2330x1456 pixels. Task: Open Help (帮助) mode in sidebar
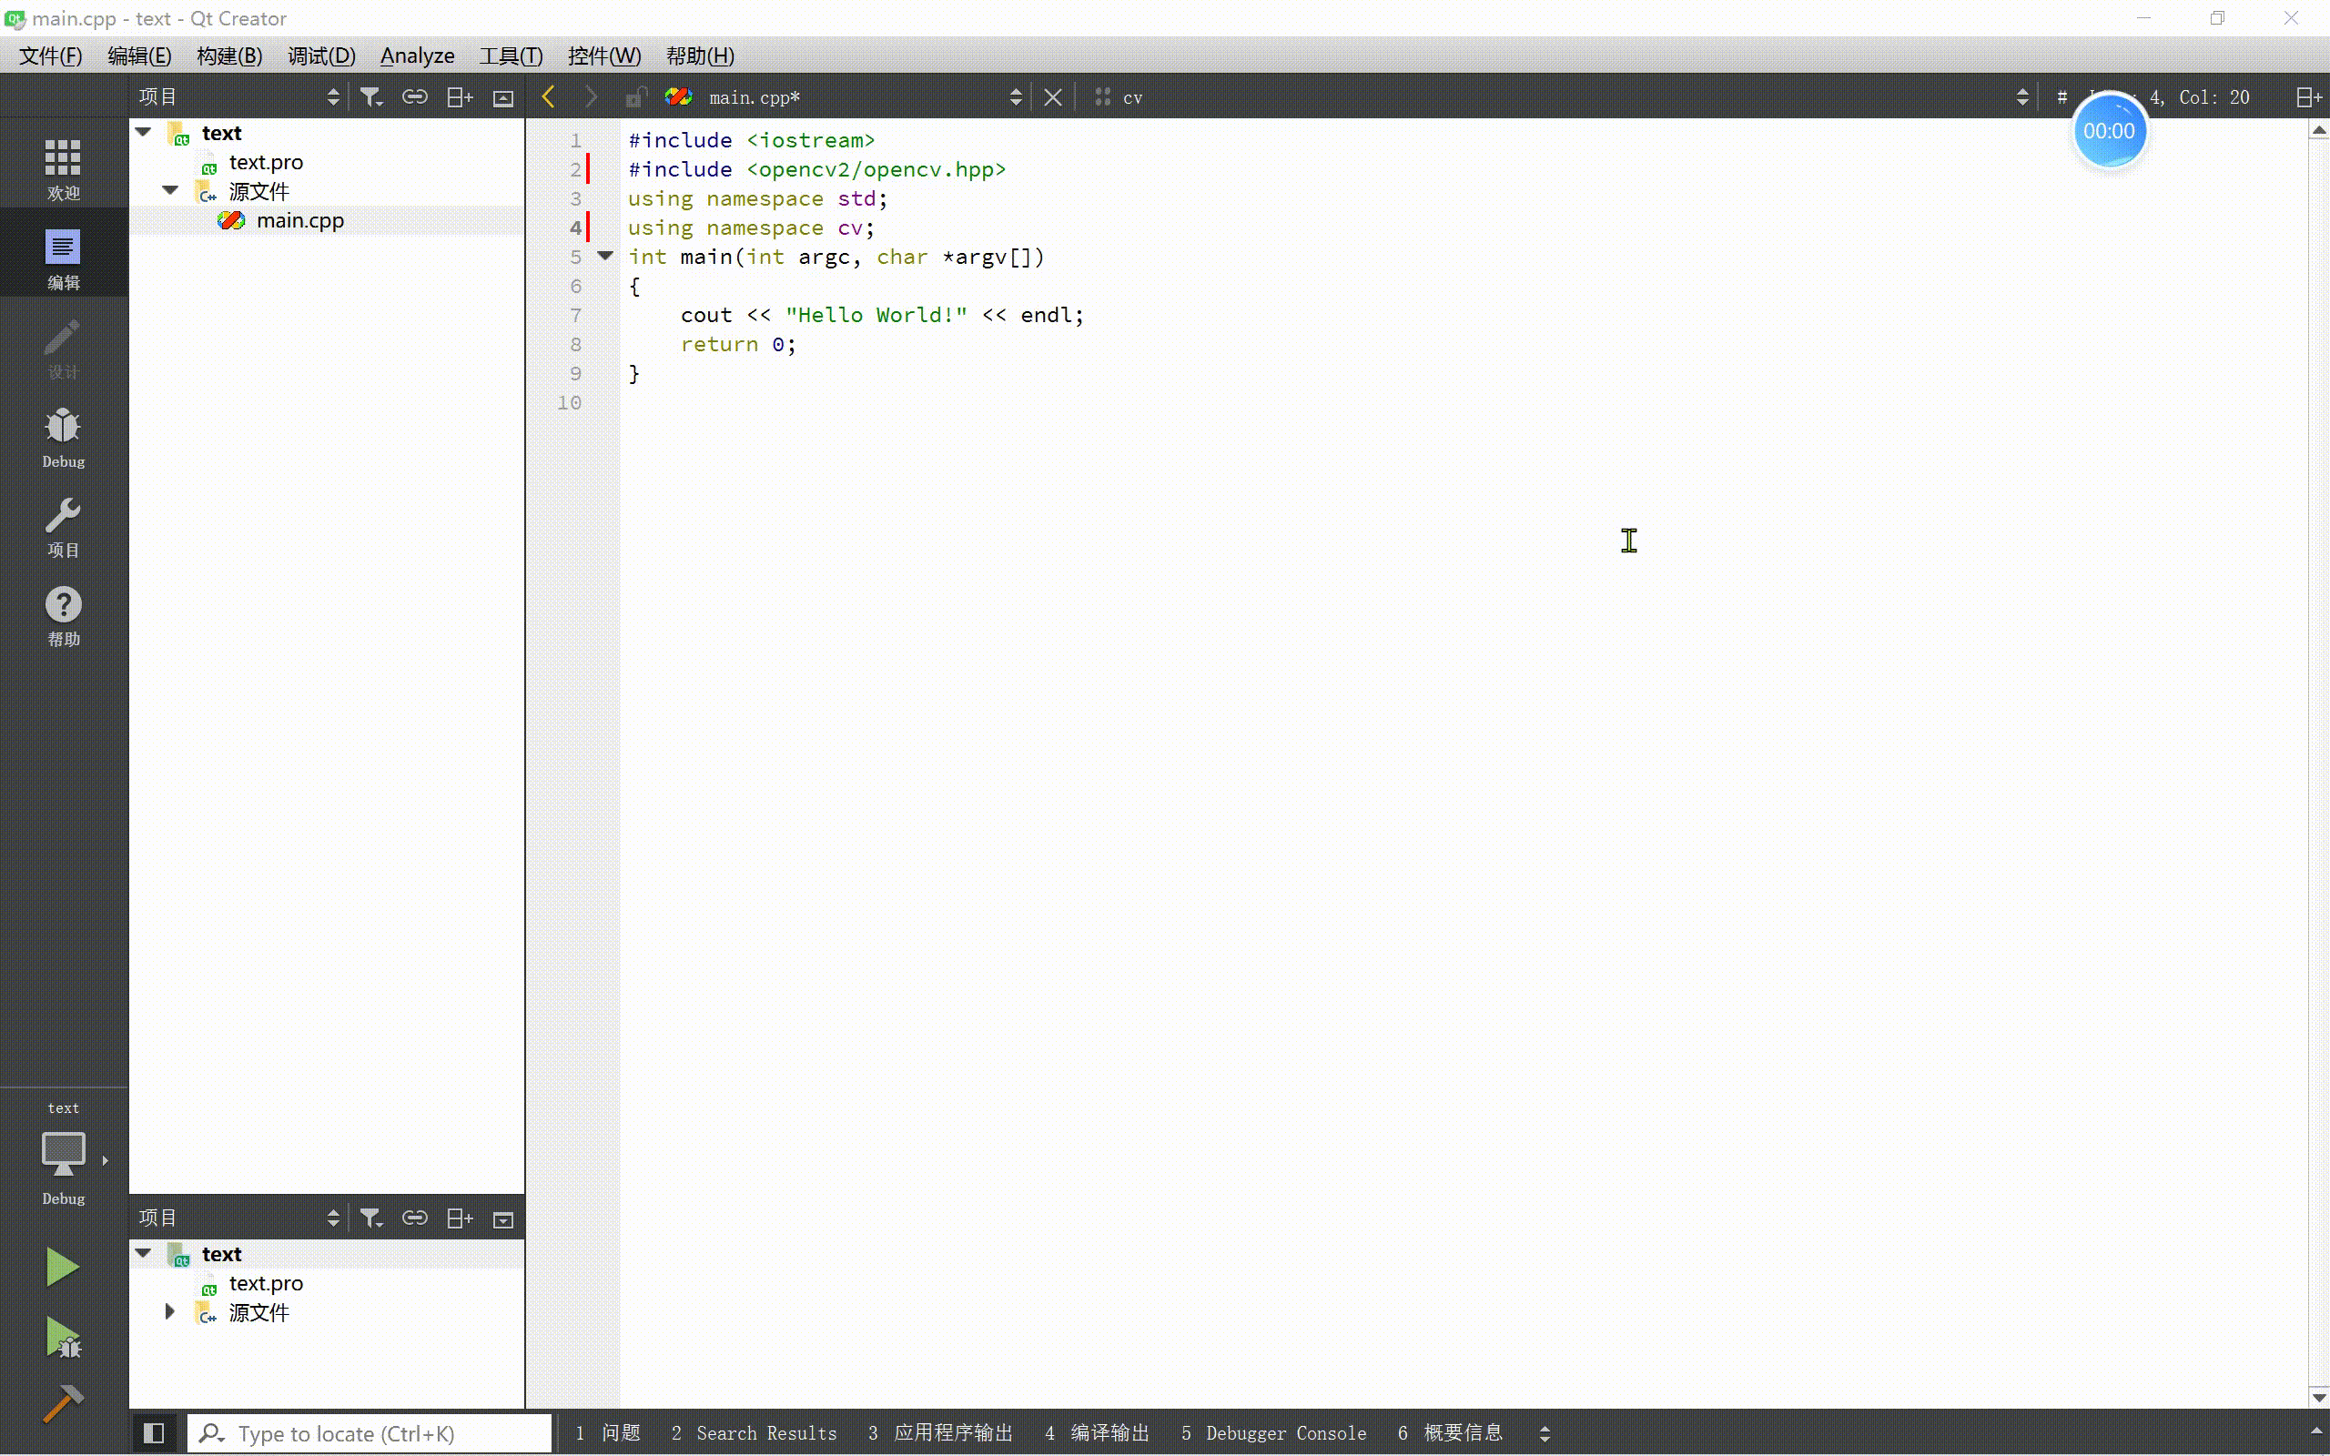click(63, 616)
